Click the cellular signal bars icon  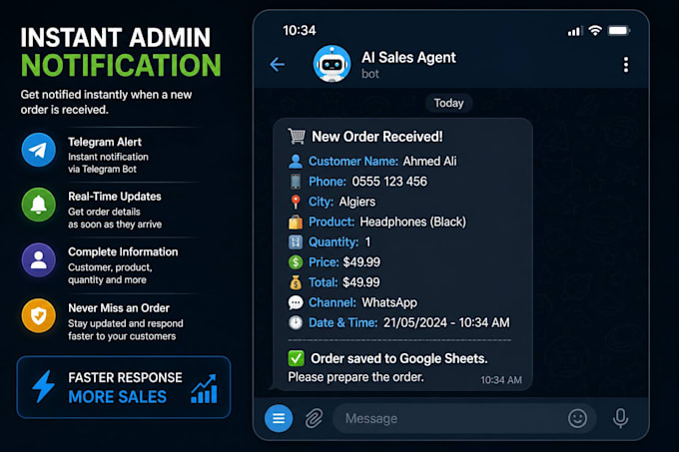tap(574, 31)
